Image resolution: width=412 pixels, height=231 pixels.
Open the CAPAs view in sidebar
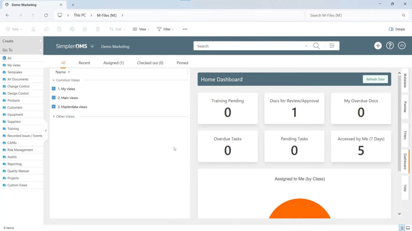[x=12, y=143]
